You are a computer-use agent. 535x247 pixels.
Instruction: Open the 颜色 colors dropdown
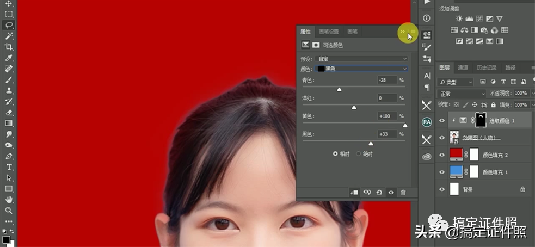(361, 69)
